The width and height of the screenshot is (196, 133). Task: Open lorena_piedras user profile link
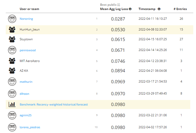pos(30,127)
